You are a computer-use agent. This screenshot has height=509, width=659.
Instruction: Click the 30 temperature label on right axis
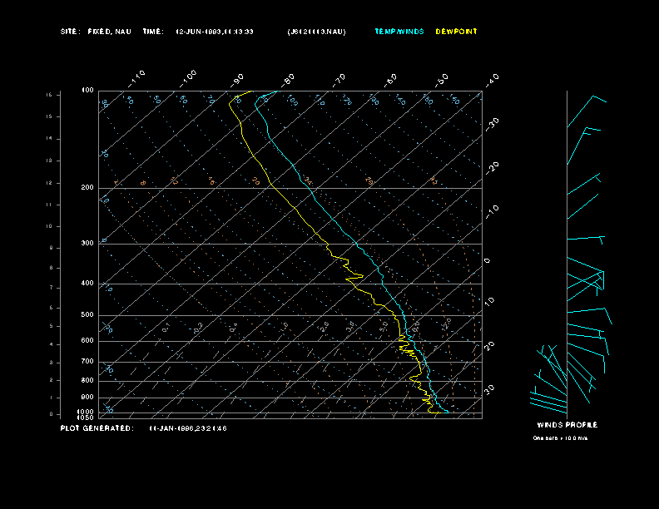(489, 389)
